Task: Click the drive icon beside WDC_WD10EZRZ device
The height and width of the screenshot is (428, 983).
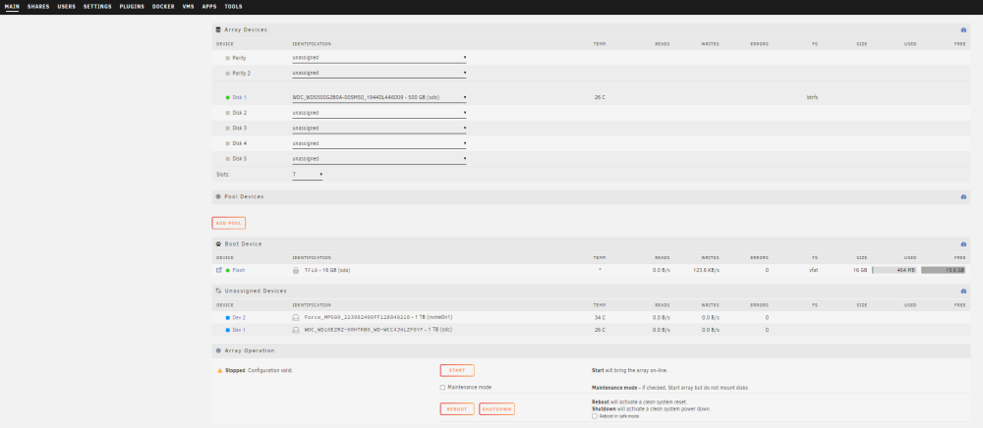Action: click(296, 330)
